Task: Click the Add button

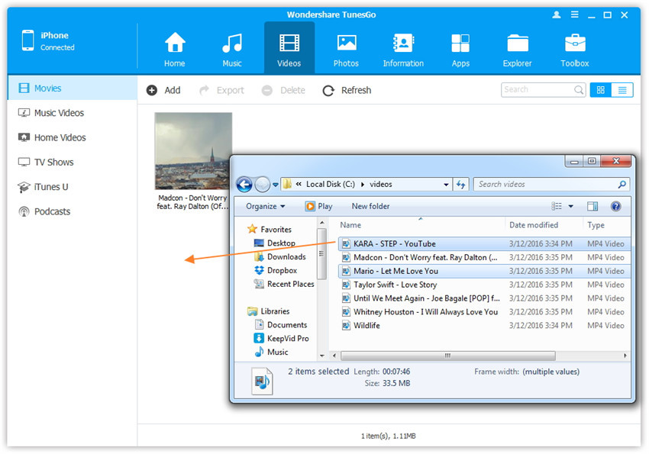Action: pos(163,90)
